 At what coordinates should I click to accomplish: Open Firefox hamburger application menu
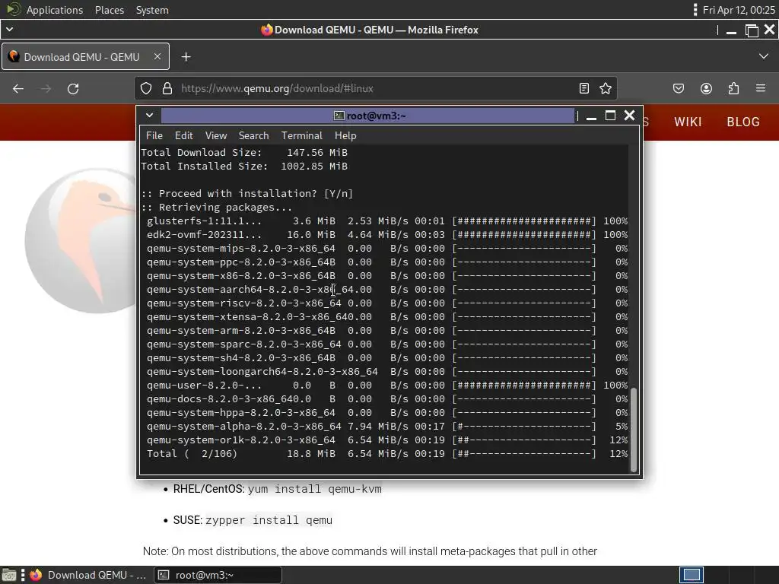click(x=761, y=88)
